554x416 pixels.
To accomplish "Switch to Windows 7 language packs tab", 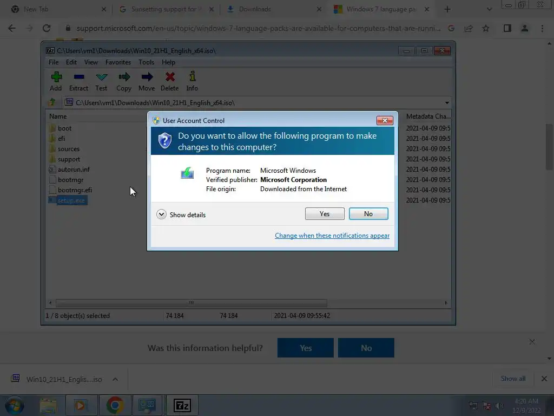I will [381, 9].
